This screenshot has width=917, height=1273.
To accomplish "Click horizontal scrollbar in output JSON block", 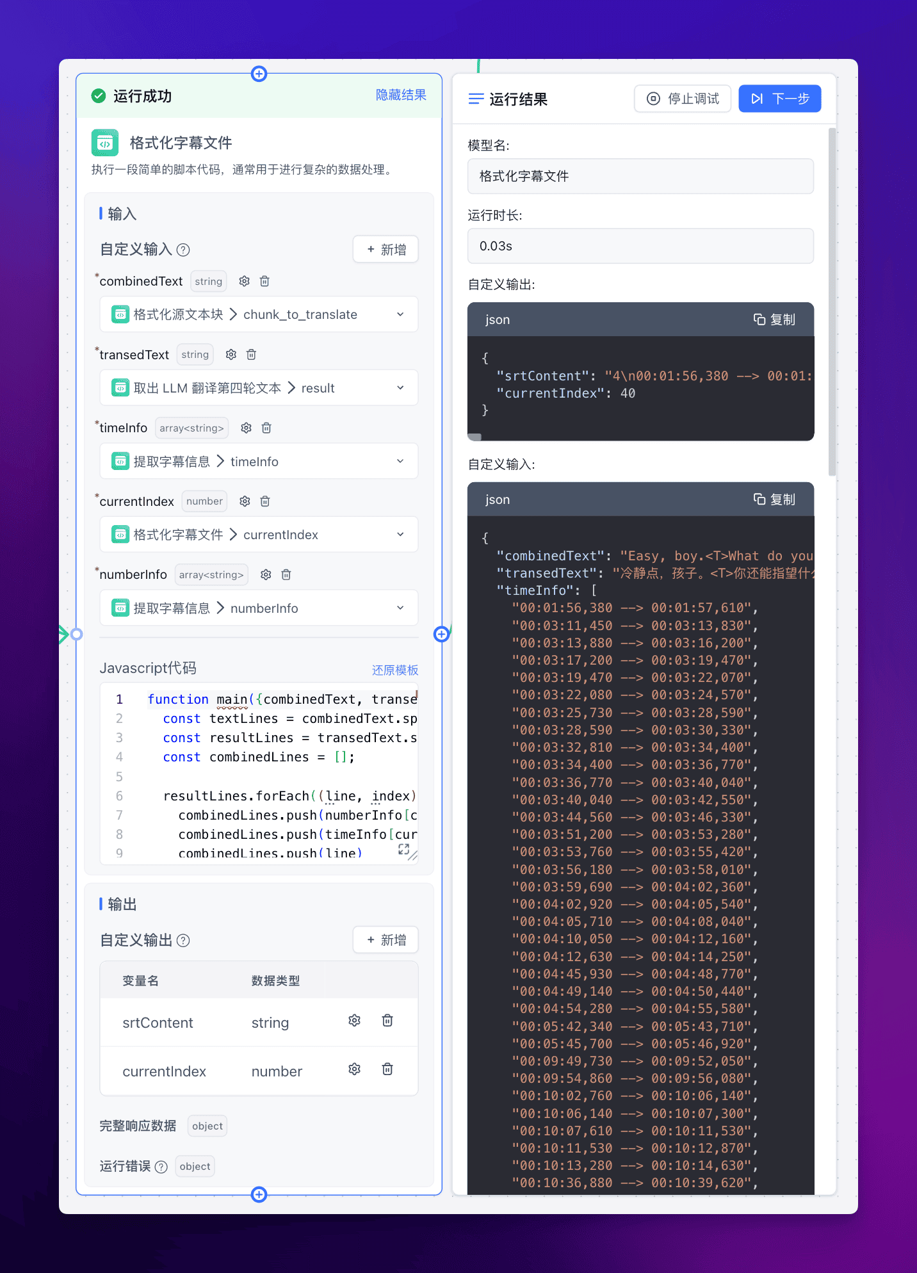I will [475, 437].
